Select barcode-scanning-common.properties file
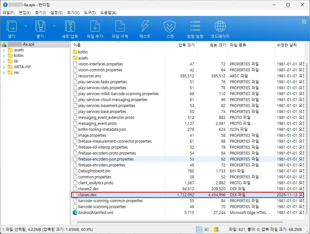The width and height of the screenshot is (310, 234). [x=110, y=201]
